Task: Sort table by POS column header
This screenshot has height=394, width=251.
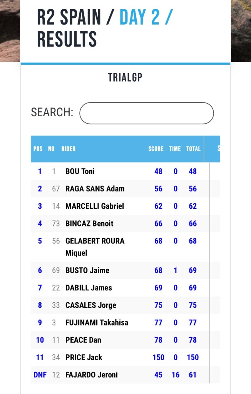Action: click(x=38, y=149)
